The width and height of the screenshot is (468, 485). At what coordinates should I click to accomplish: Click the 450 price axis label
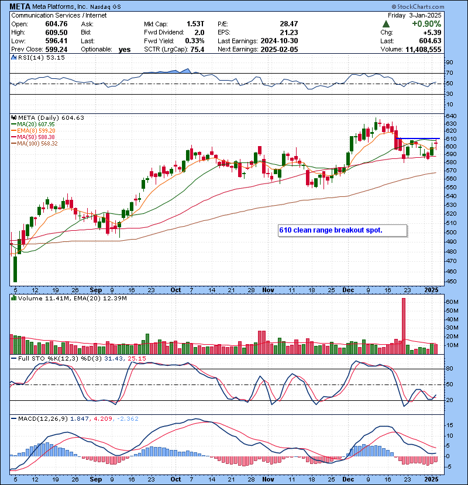click(x=451, y=282)
